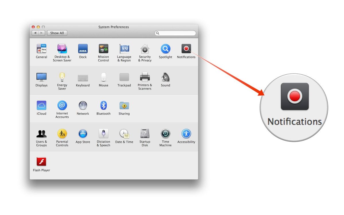Select Language & Region settings
The width and height of the screenshot is (344, 215).
coord(124,49)
